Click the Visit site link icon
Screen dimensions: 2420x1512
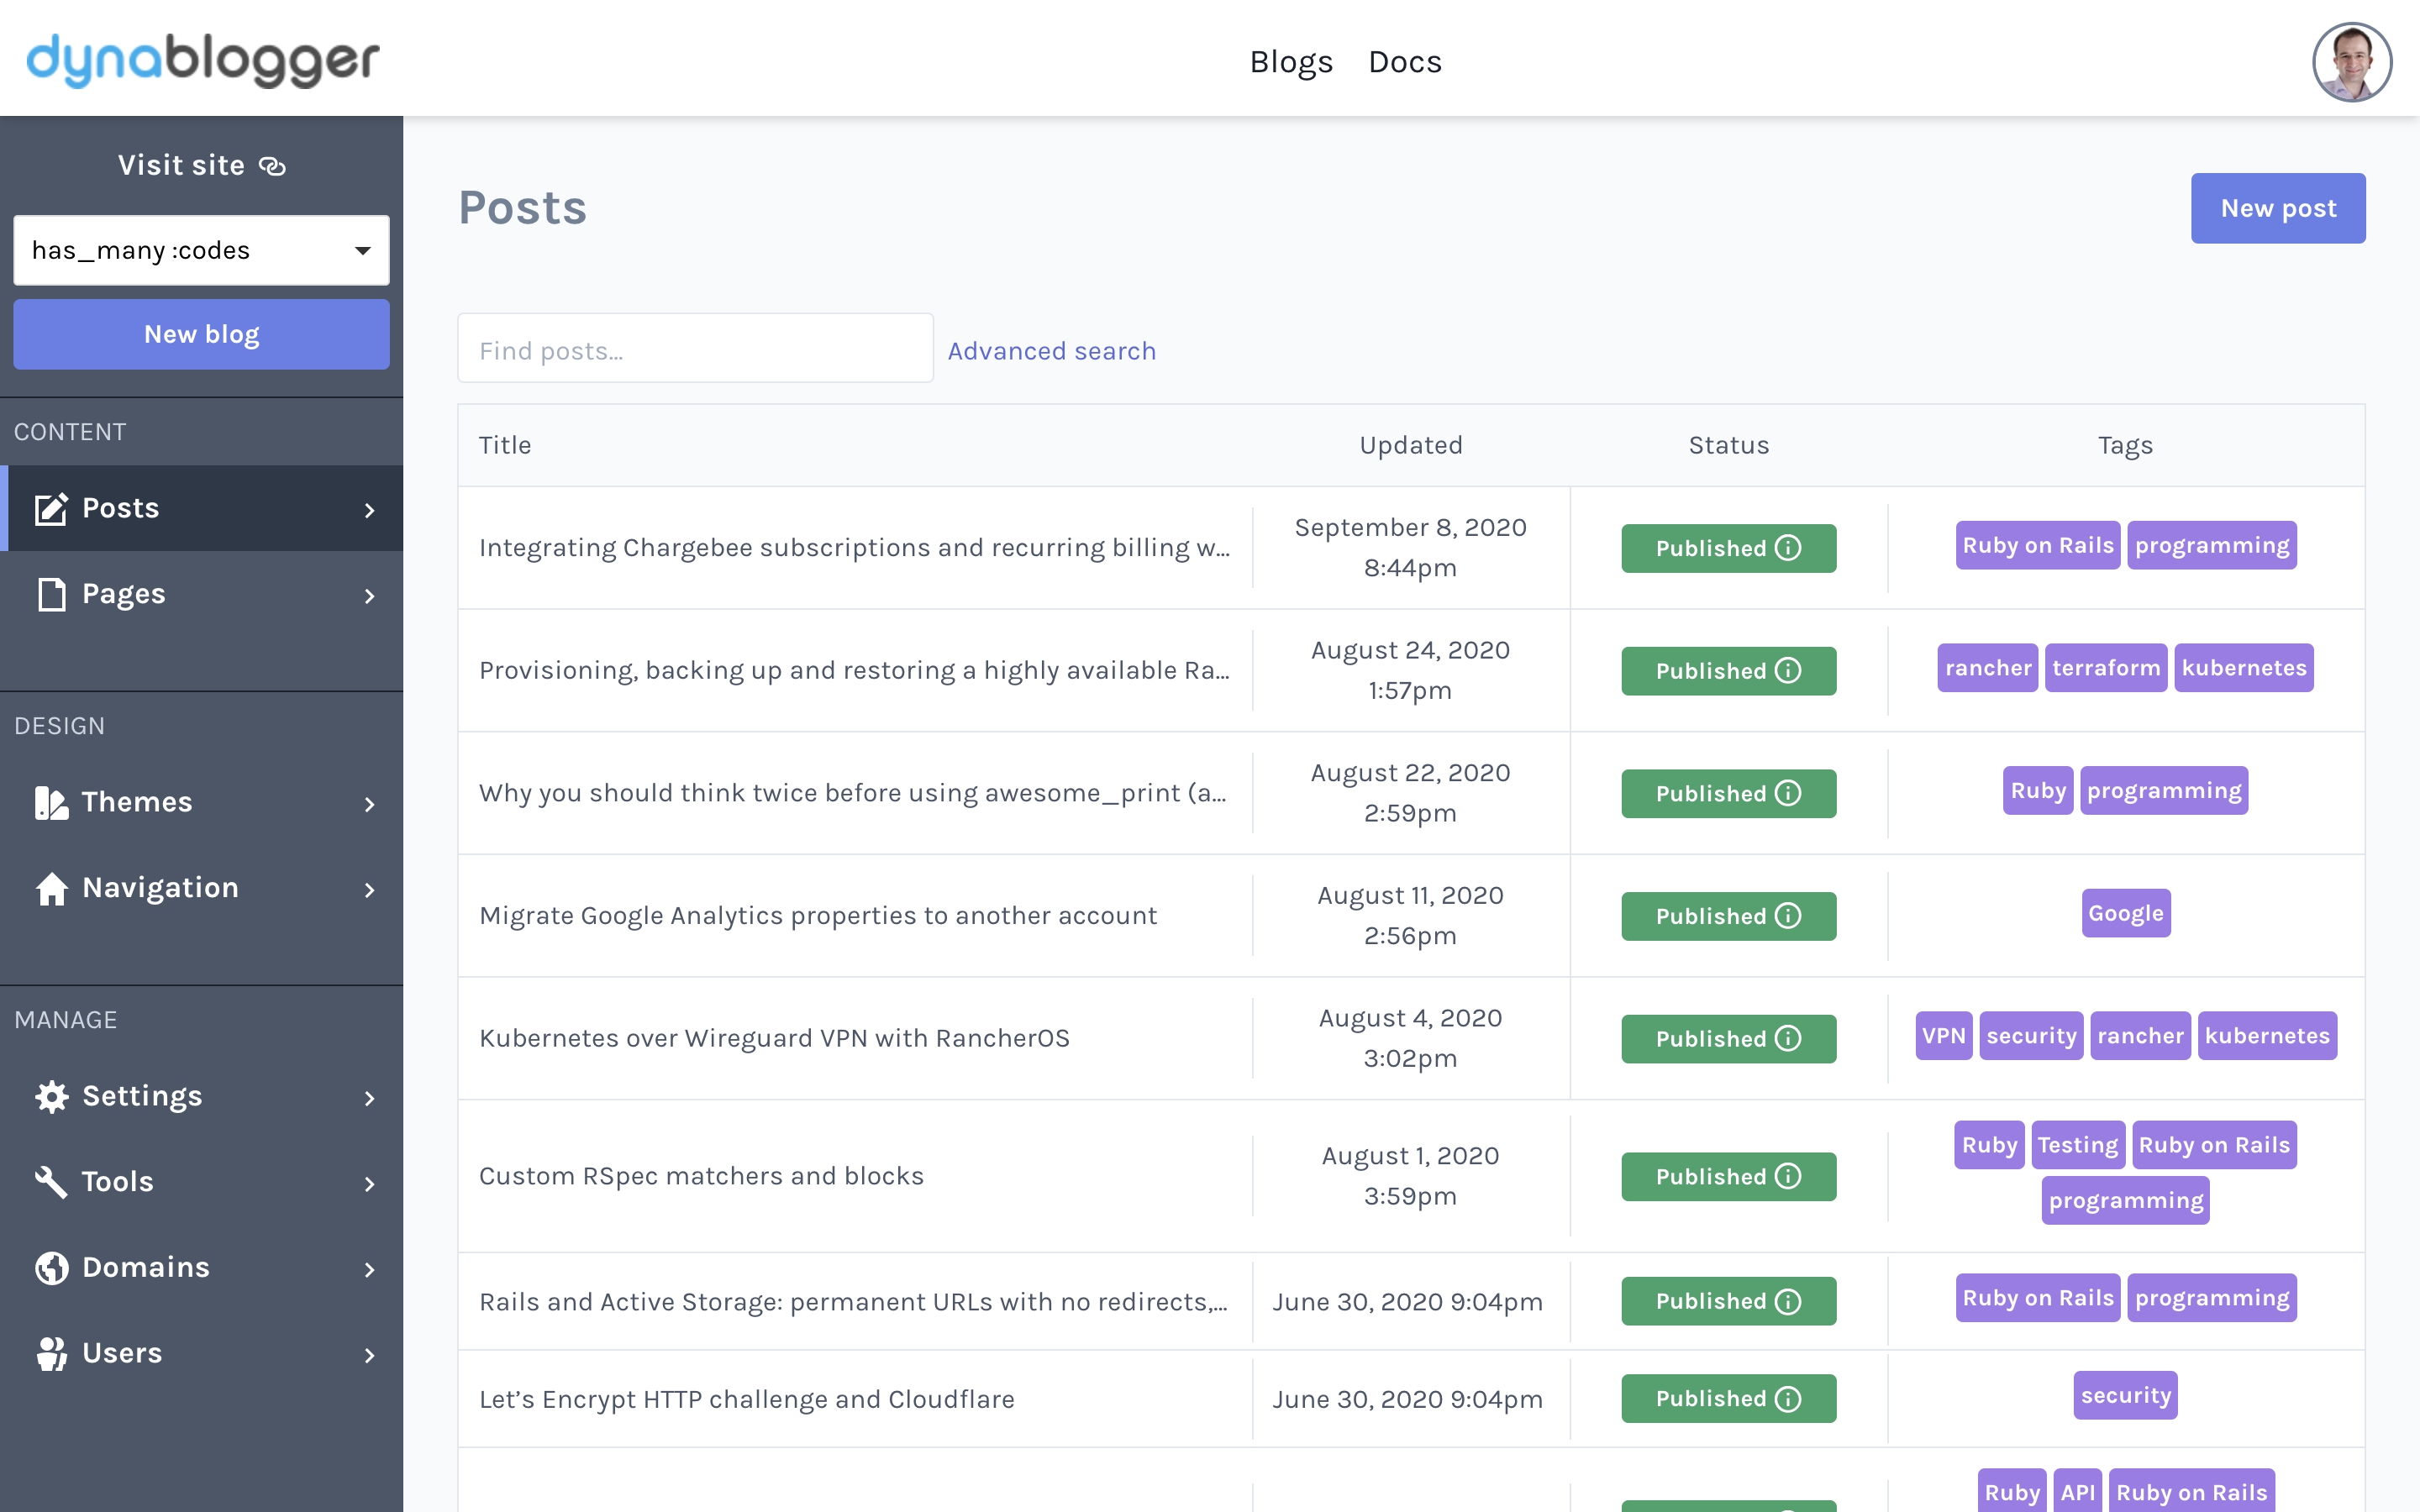click(272, 166)
